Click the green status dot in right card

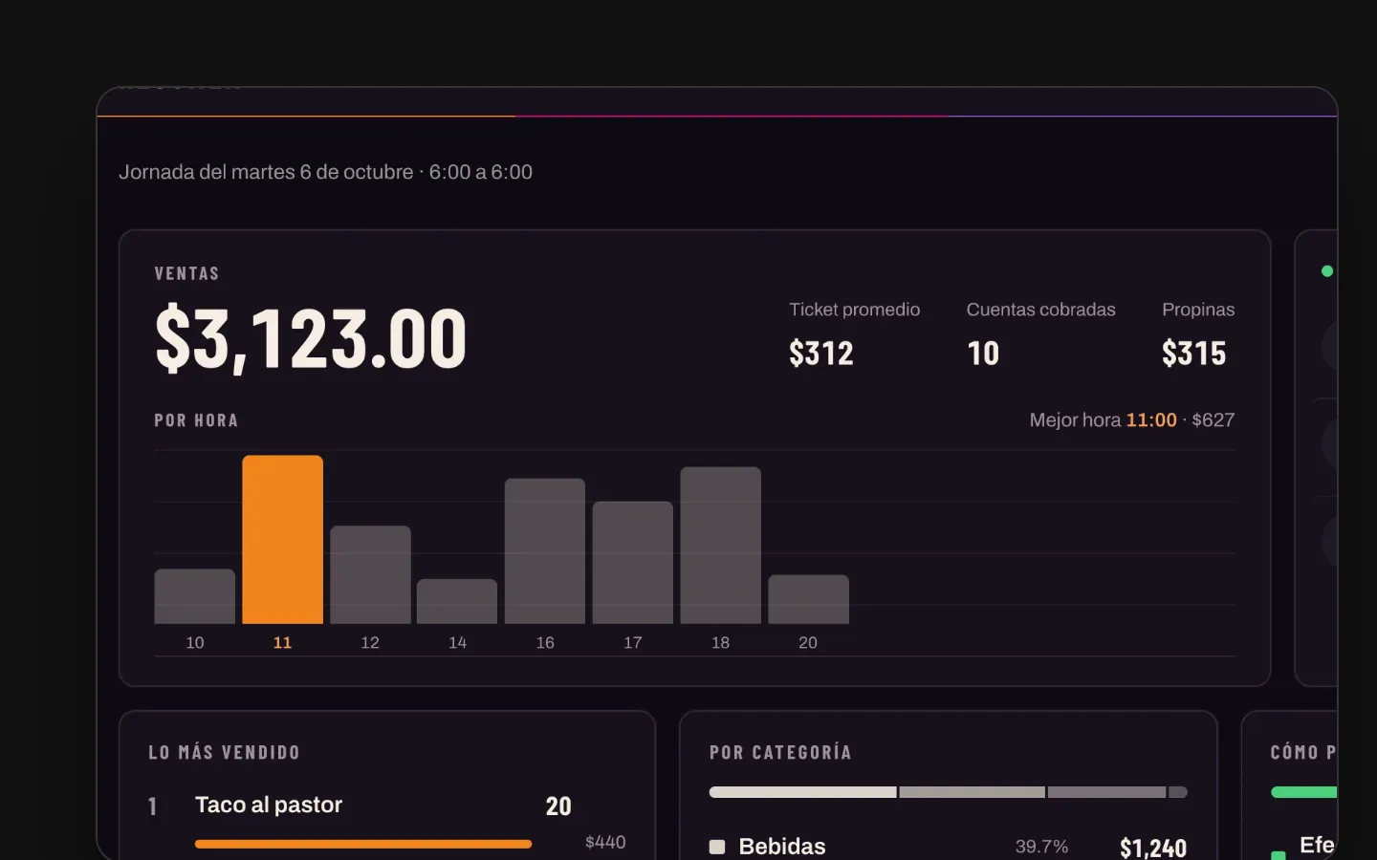[1326, 271]
